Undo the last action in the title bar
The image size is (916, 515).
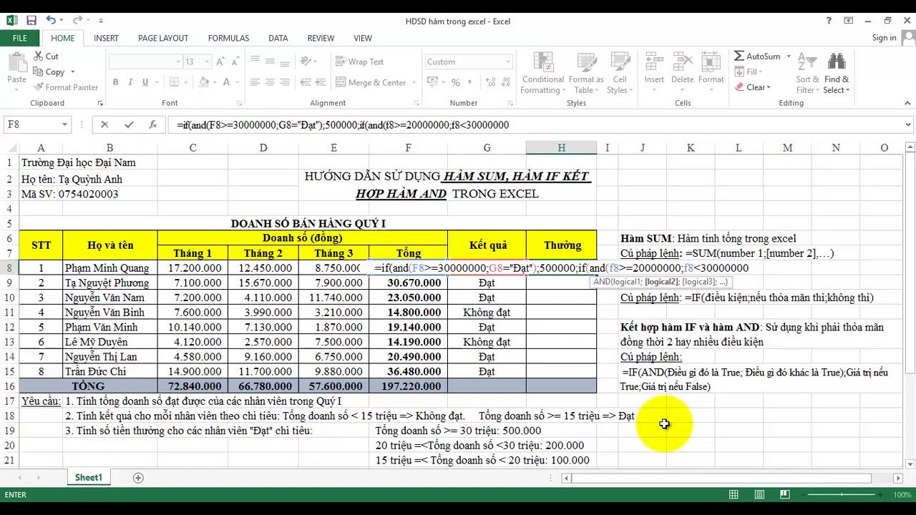pos(51,21)
